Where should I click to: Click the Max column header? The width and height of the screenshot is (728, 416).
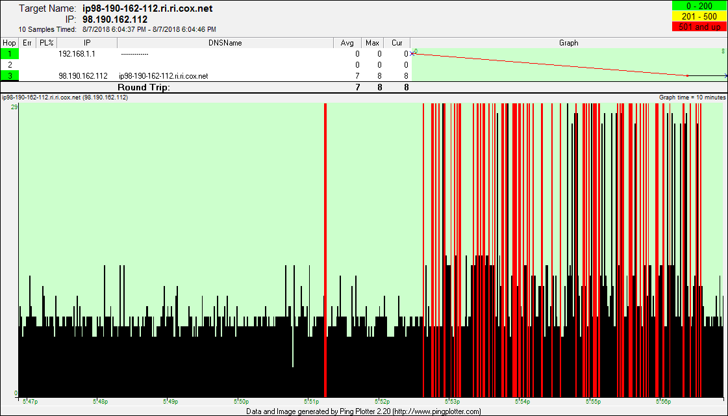(x=372, y=43)
